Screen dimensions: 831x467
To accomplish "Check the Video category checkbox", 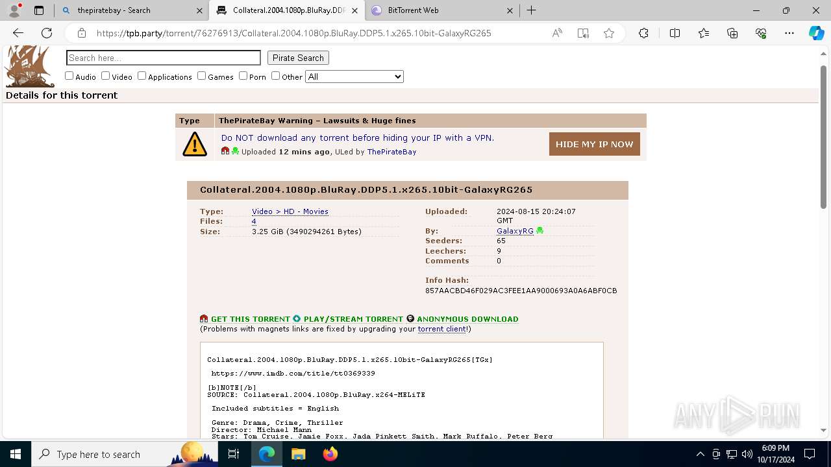I will [105, 76].
